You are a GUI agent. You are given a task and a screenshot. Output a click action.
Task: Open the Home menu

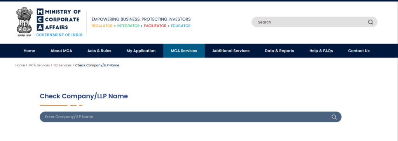coord(30,51)
